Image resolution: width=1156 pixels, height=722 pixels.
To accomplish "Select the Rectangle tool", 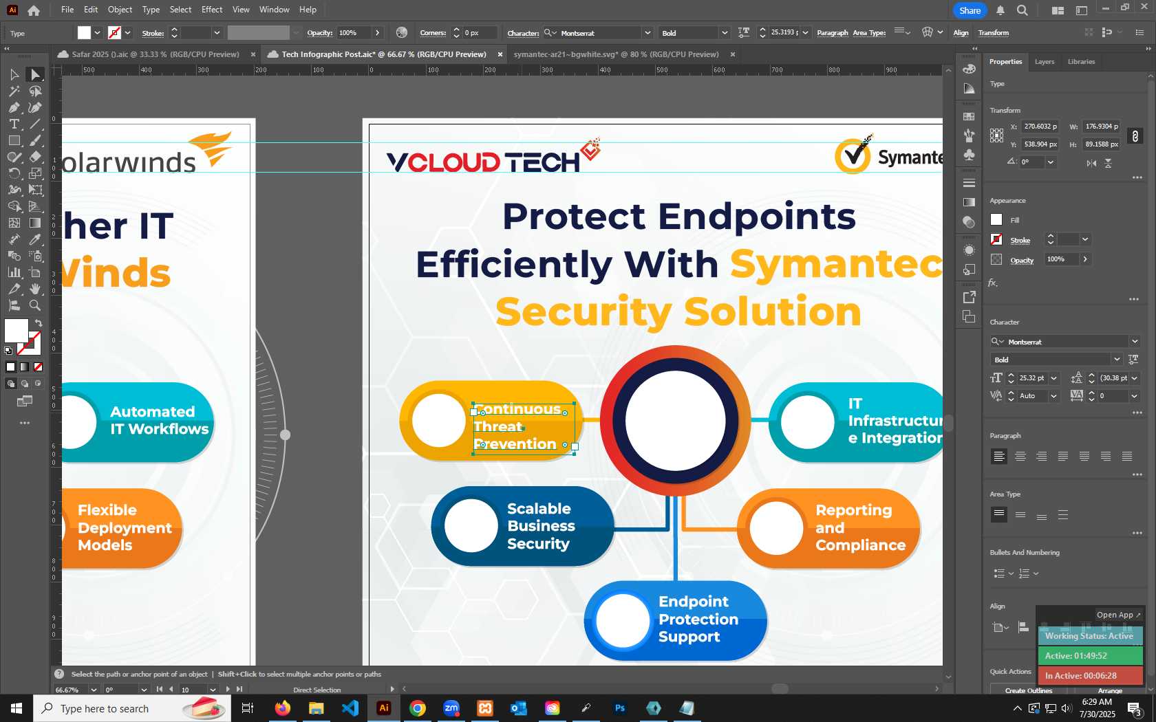I will pos(14,140).
